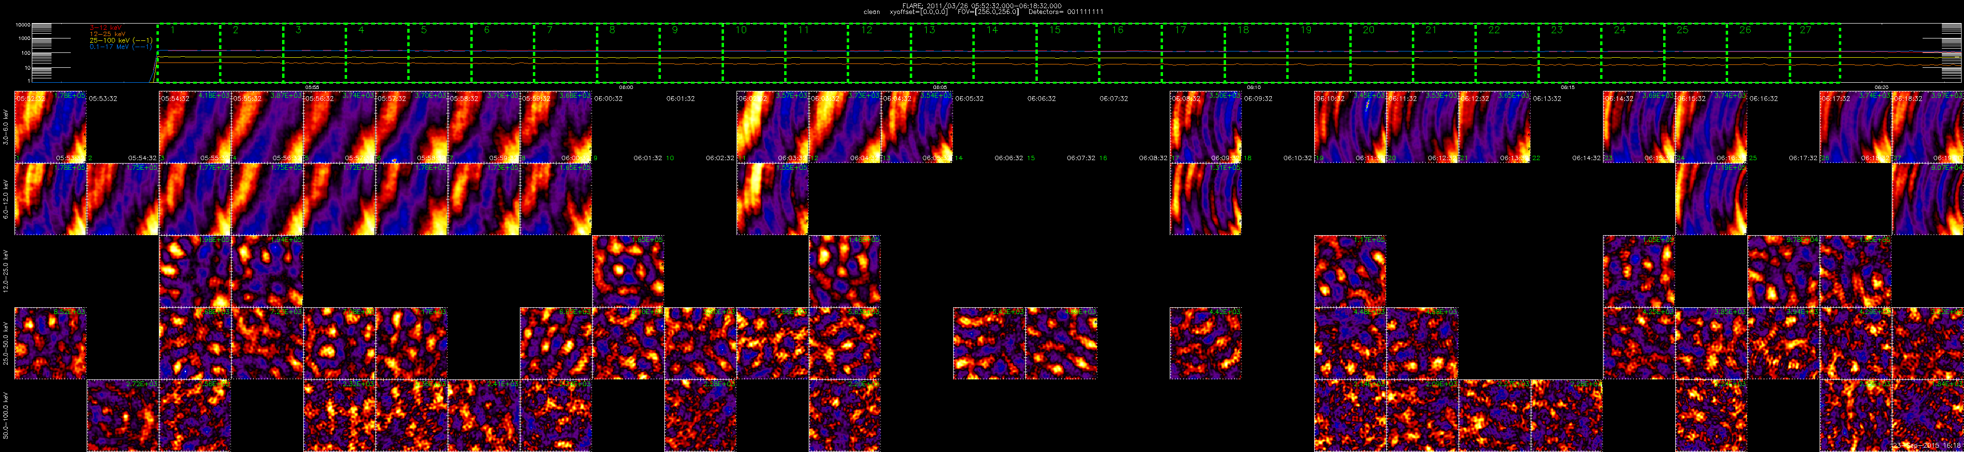
Task: Open the 6.0-12.0 keV image for interval 11
Action: (x=772, y=199)
